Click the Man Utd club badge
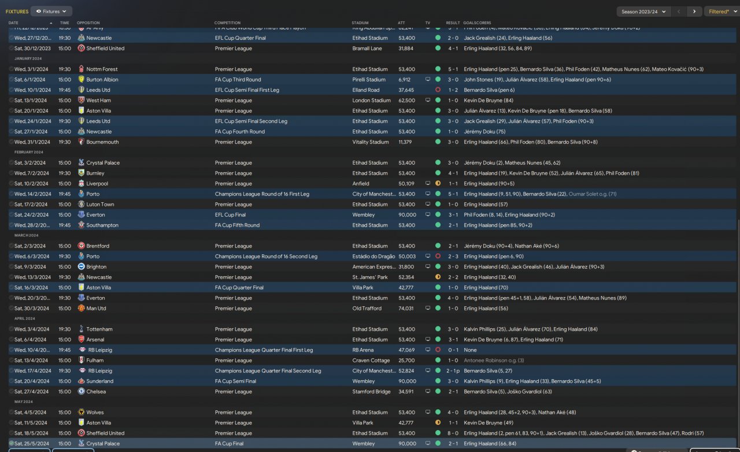 (81, 309)
